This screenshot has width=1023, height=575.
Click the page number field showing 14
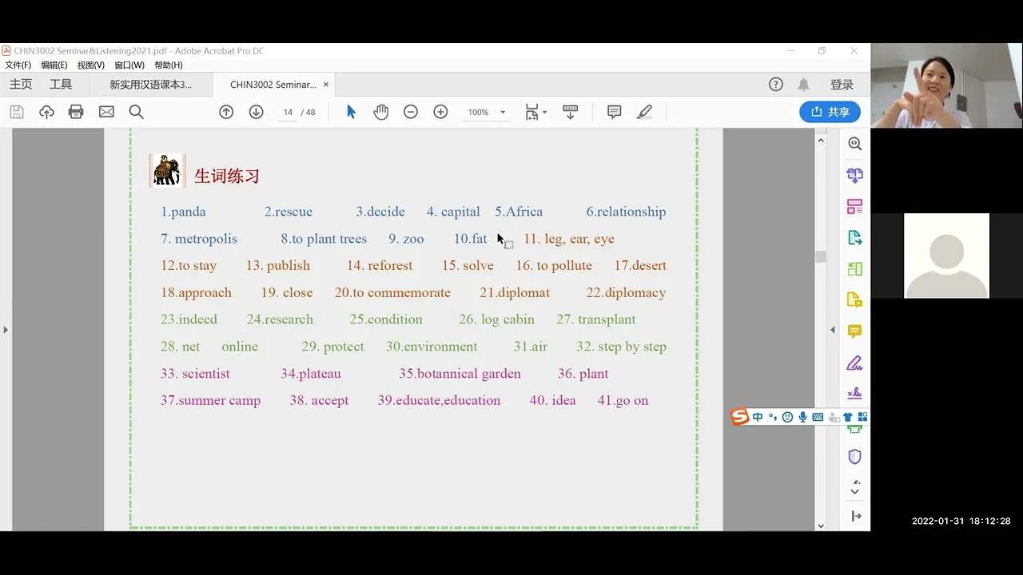[x=288, y=113]
